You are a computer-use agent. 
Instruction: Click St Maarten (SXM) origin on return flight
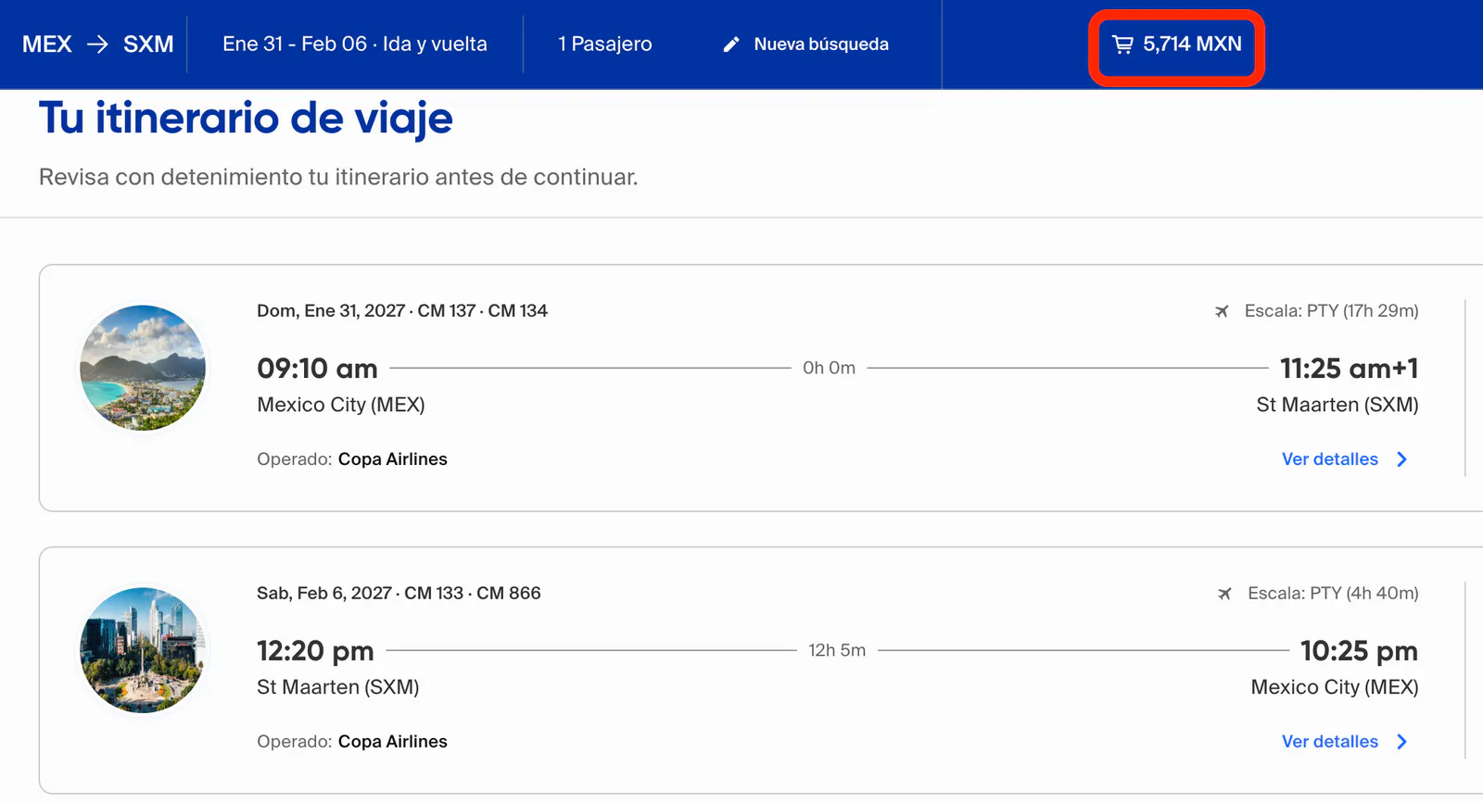pyautogui.click(x=338, y=687)
